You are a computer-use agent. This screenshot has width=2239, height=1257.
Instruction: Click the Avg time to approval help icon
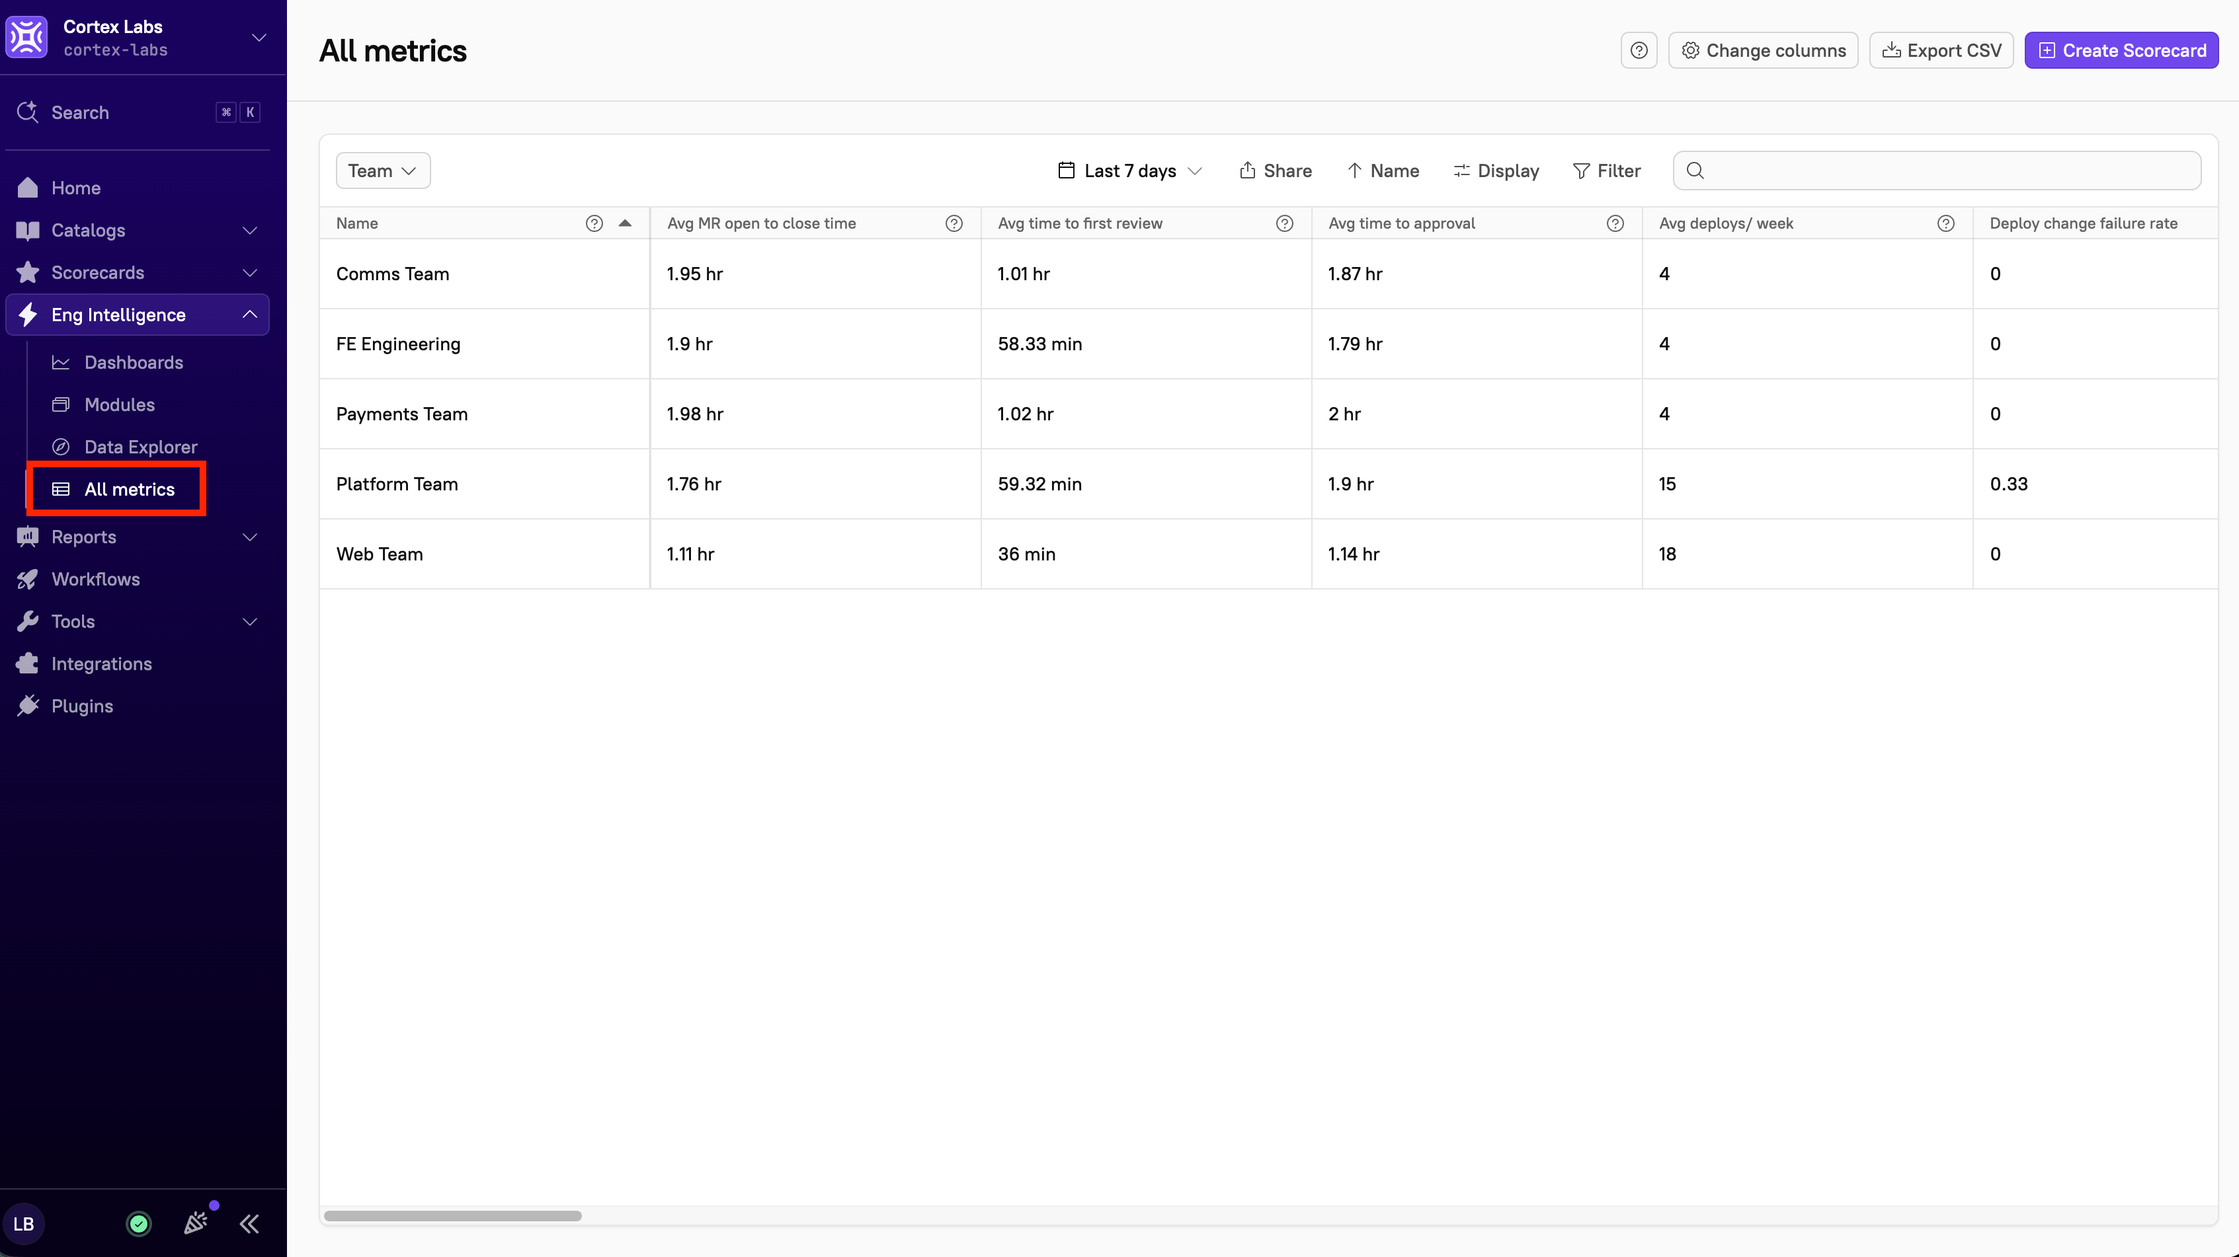tap(1615, 223)
